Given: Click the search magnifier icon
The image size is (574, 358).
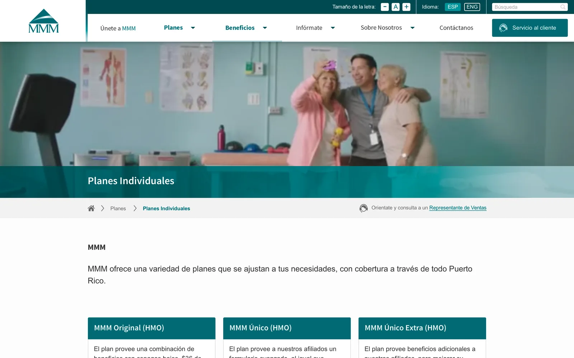Looking at the screenshot, I should (563, 7).
